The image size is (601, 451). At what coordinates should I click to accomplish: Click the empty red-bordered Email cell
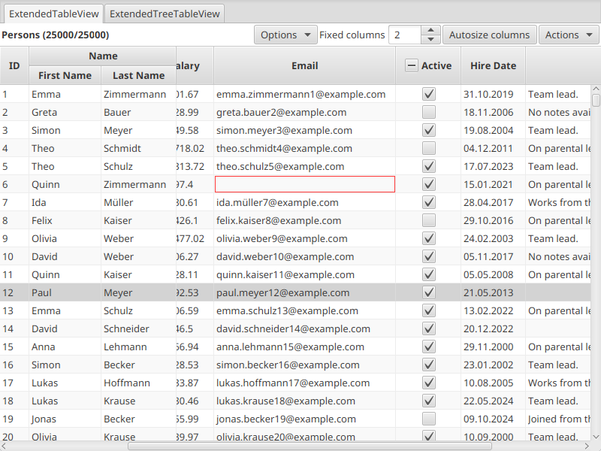305,184
